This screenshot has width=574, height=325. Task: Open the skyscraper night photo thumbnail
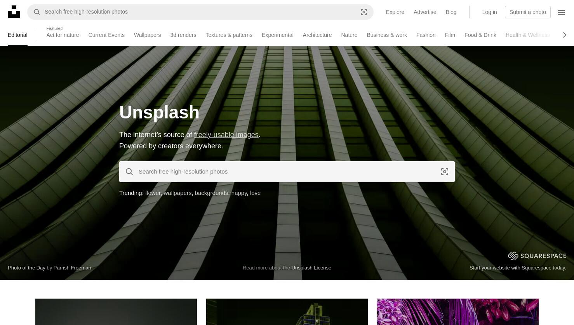[x=287, y=312]
